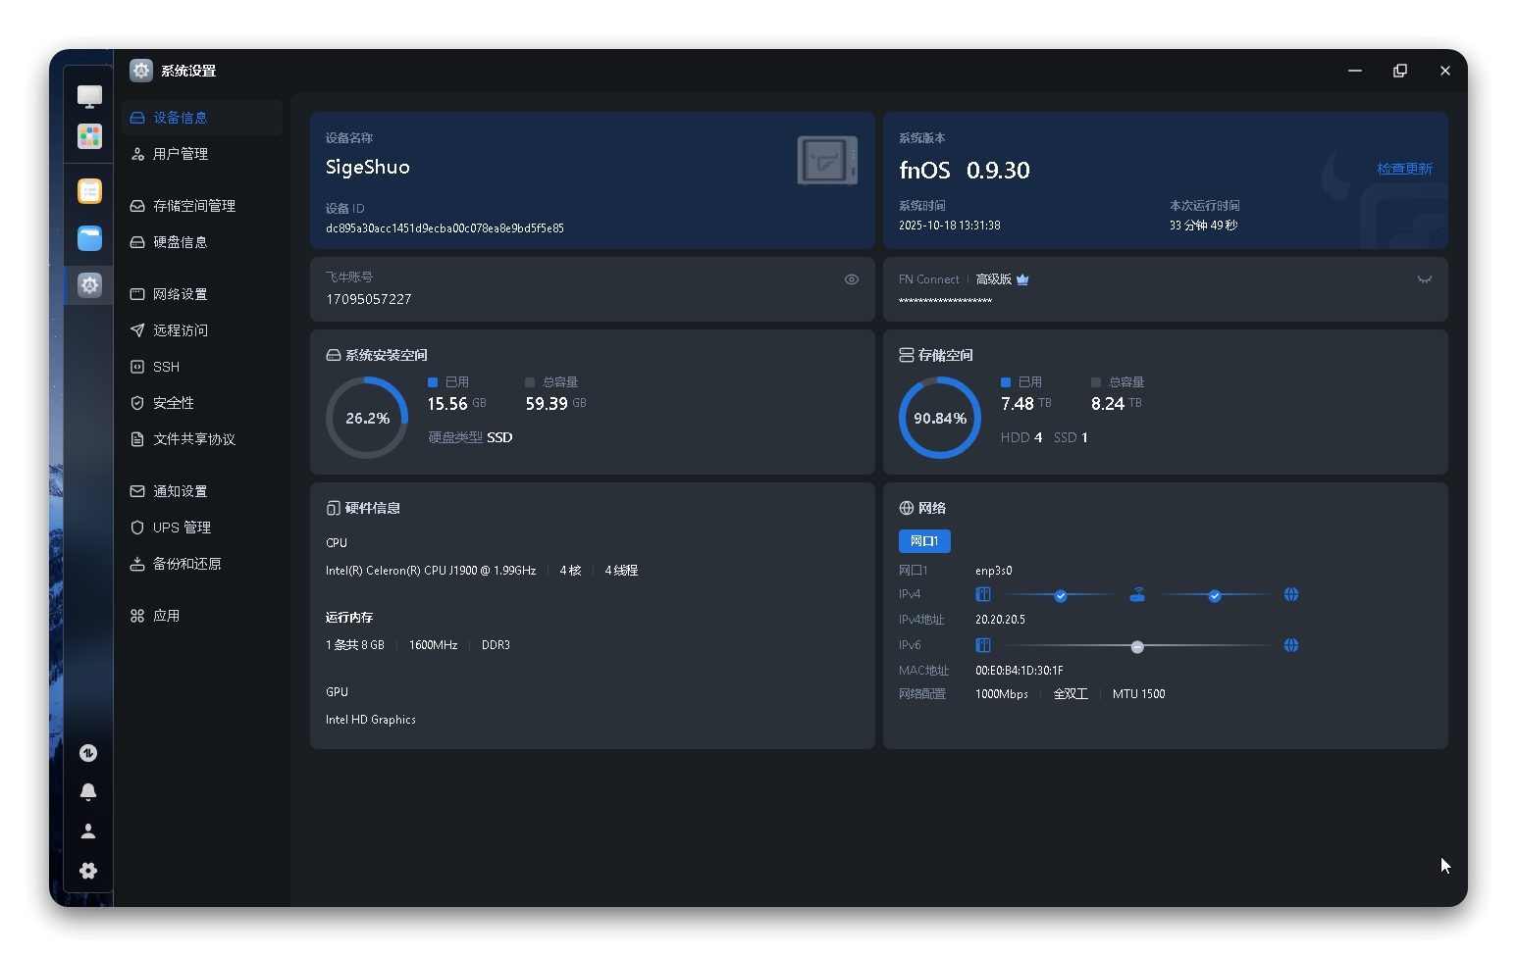This screenshot has width=1517, height=956.
Task: Click the IPv6 connection status slider node
Action: (x=1137, y=646)
